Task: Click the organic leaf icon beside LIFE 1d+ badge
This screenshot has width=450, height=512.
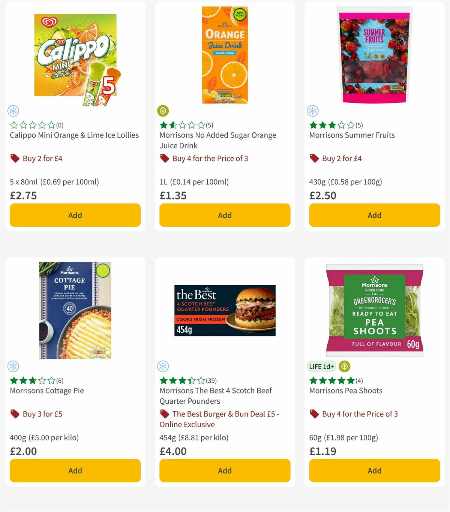Action: click(x=343, y=366)
